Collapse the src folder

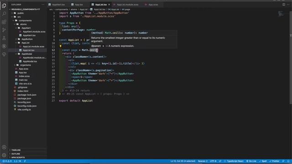[x=19, y=17]
